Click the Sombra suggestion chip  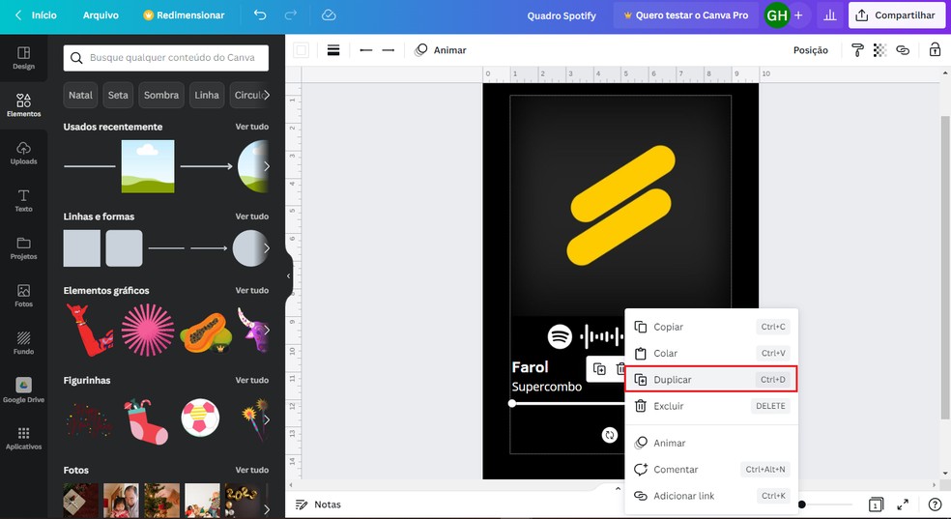161,95
